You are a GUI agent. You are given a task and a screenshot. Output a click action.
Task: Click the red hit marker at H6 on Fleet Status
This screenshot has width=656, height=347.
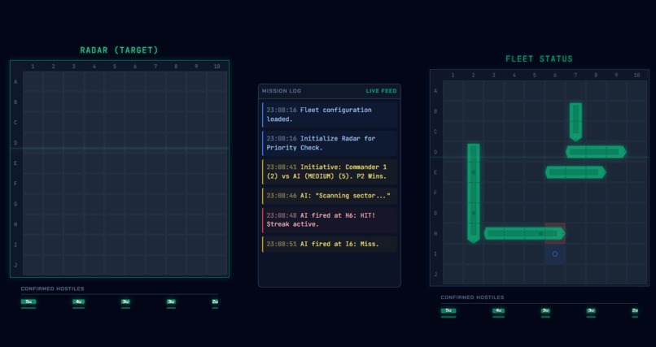555,233
